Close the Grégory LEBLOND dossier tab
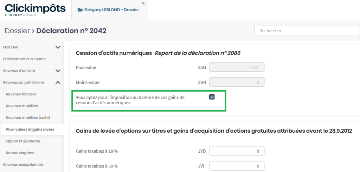360x172 pixels. pos(143,3)
